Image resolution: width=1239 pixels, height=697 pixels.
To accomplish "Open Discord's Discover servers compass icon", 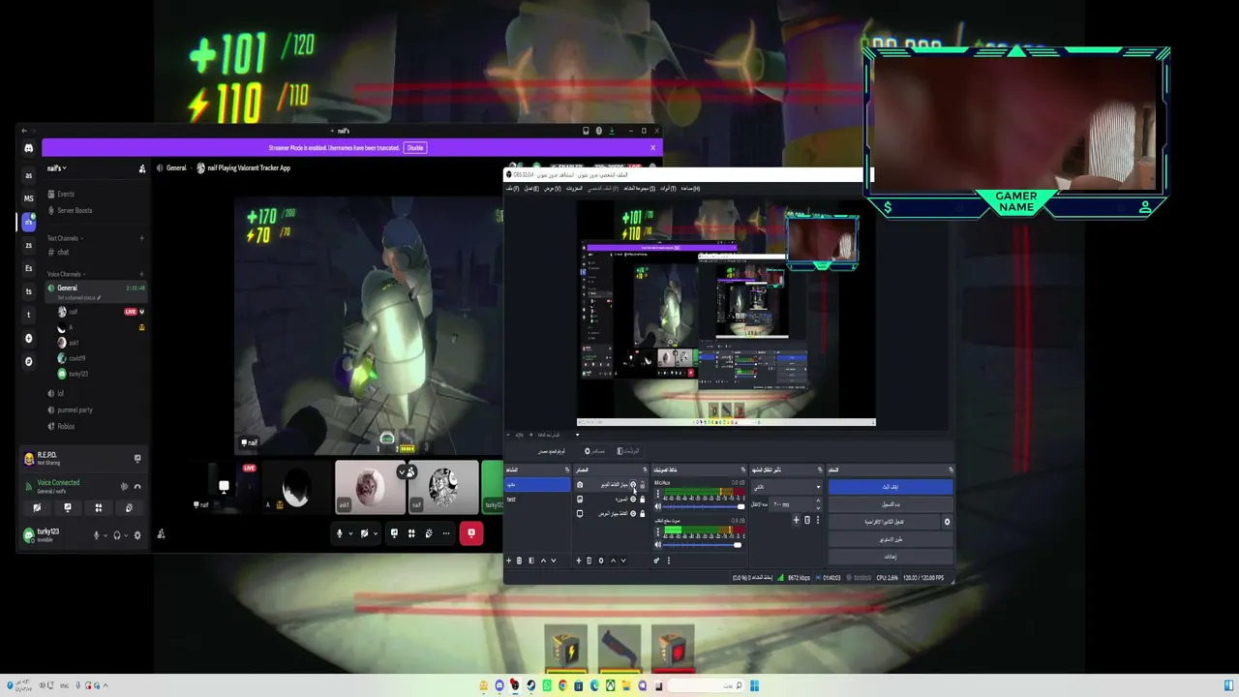I will (x=28, y=361).
